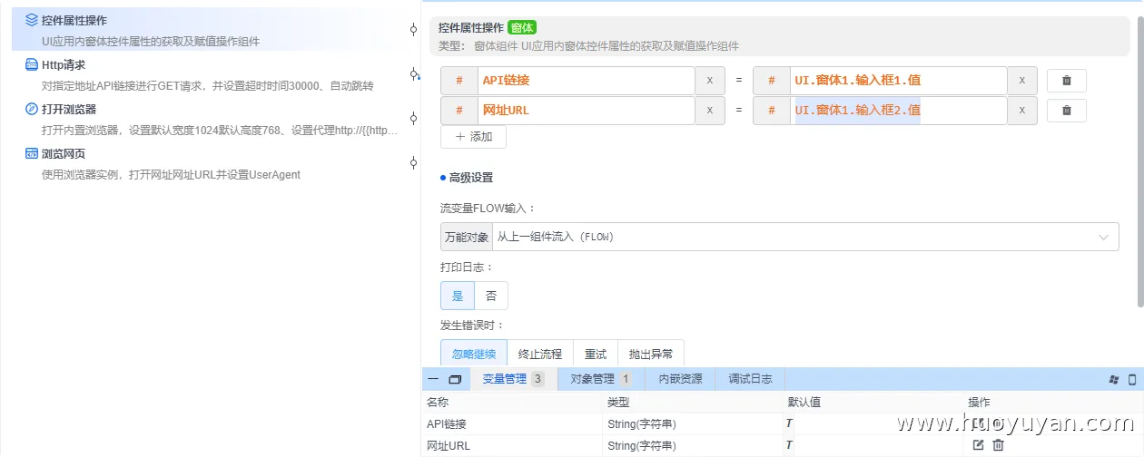Delete the 网址URL variable from table

coord(998,445)
